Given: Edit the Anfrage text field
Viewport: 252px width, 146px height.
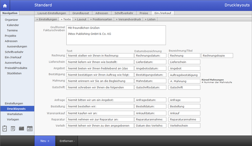Looking at the screenshot, I should pos(100,100).
